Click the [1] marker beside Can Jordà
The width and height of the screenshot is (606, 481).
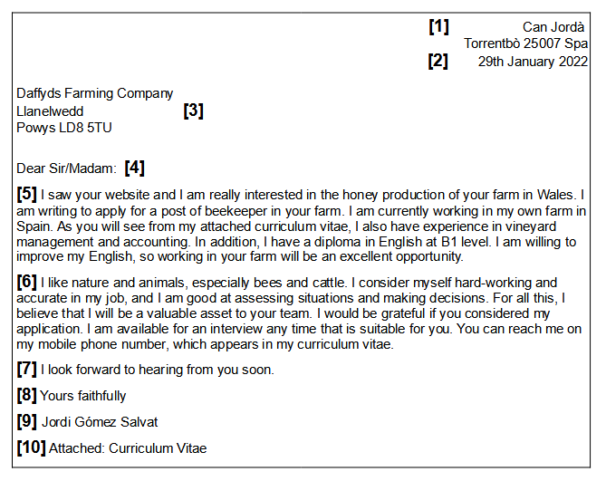438,26
